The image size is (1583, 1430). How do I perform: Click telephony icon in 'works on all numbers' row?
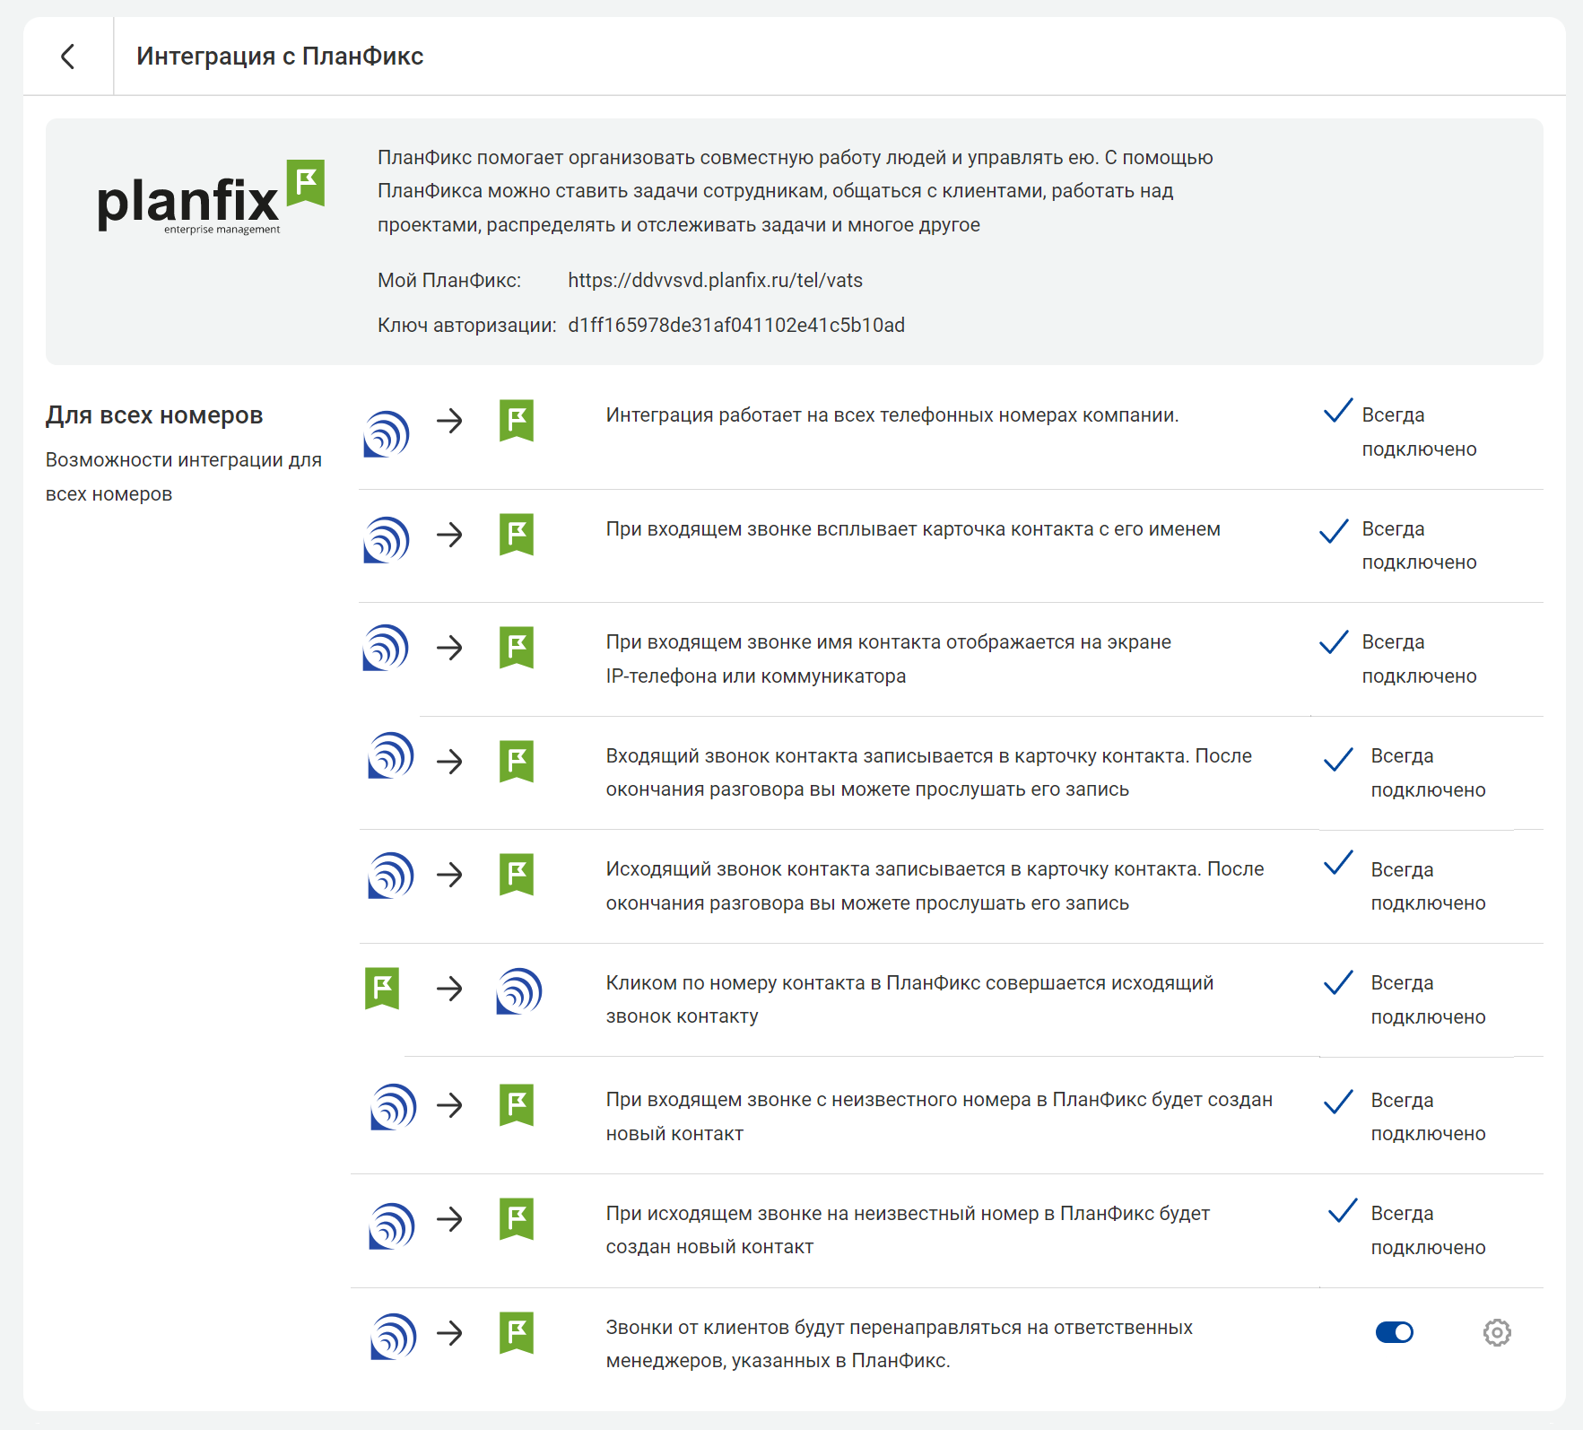click(x=387, y=433)
